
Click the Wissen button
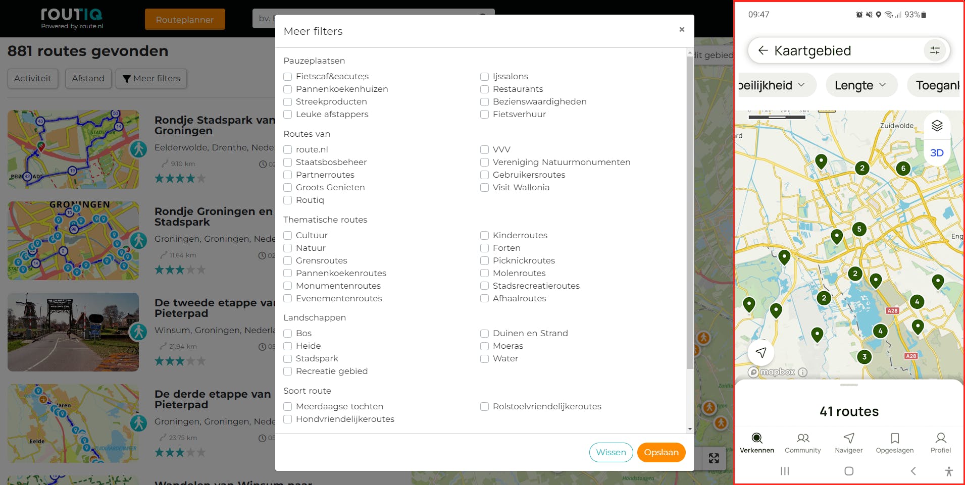[611, 452]
